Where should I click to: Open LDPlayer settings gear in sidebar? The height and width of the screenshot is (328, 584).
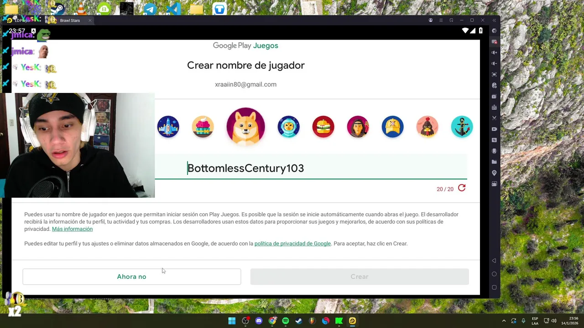tap(494, 31)
